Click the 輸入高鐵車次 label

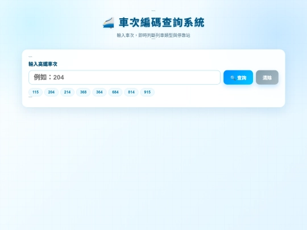pyautogui.click(x=43, y=64)
